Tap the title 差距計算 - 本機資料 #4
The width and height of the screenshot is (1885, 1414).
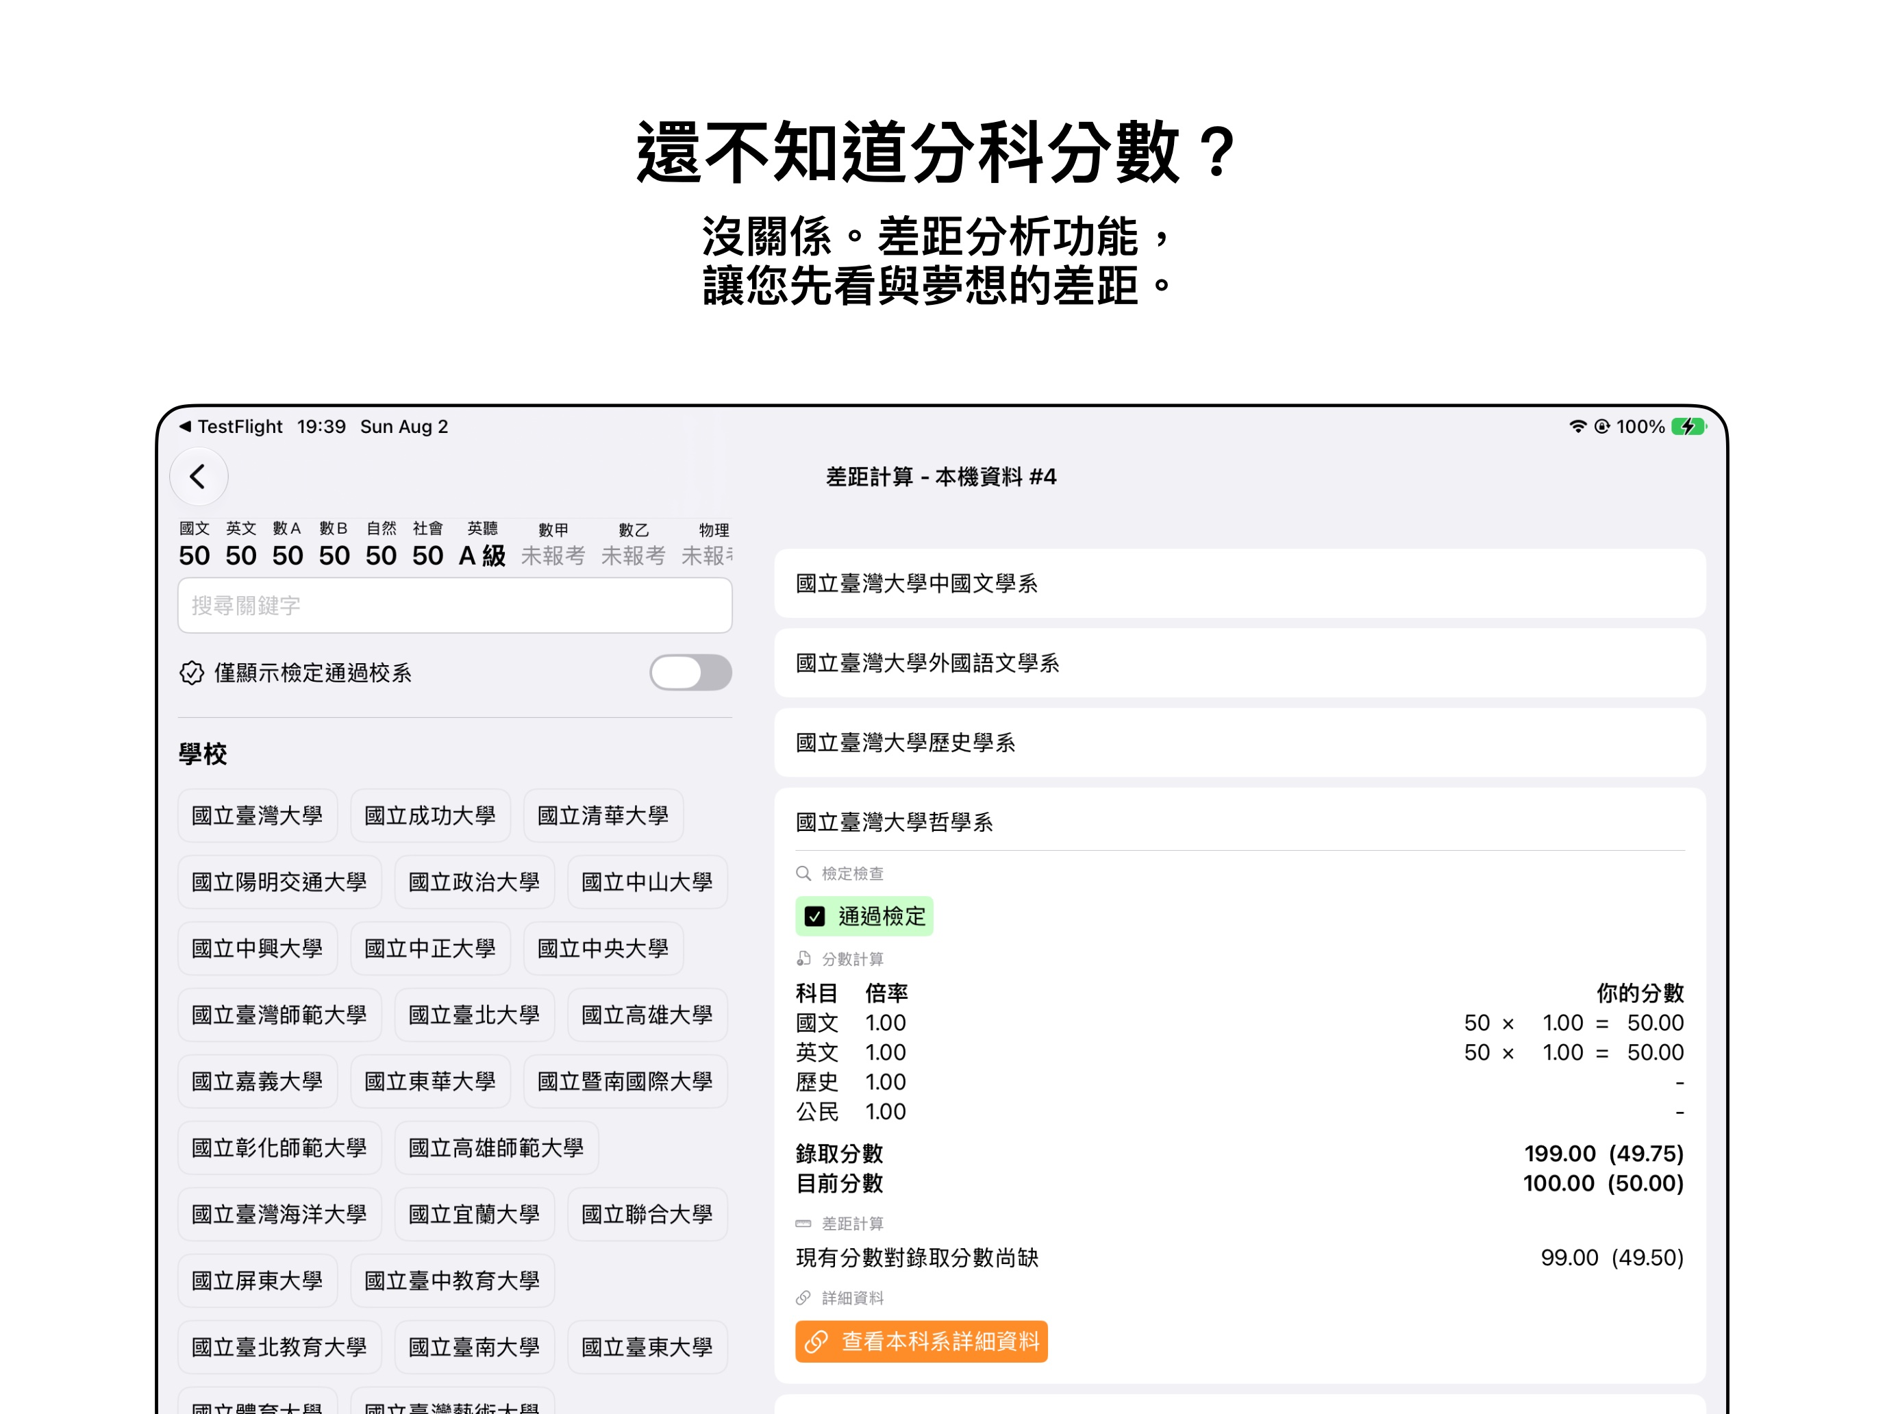click(x=942, y=476)
